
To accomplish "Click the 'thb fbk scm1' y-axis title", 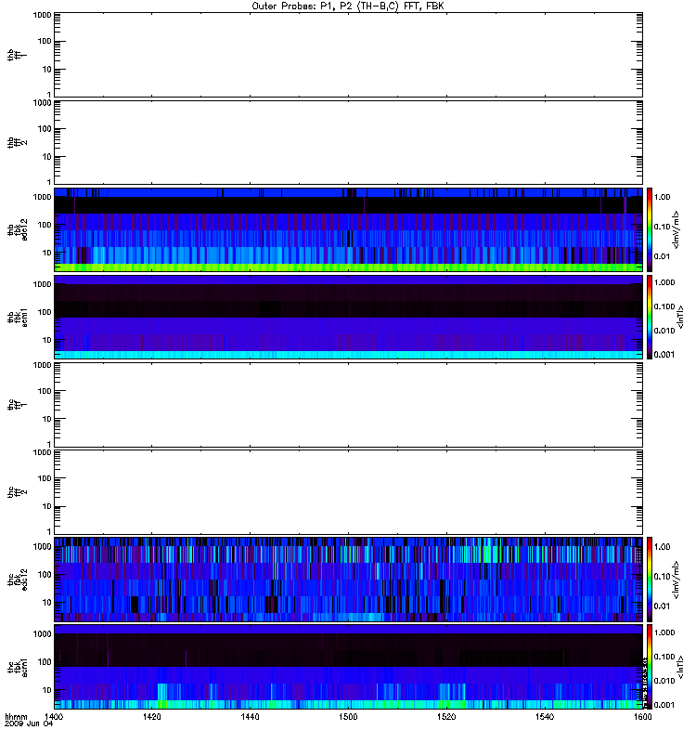I will click(x=17, y=317).
